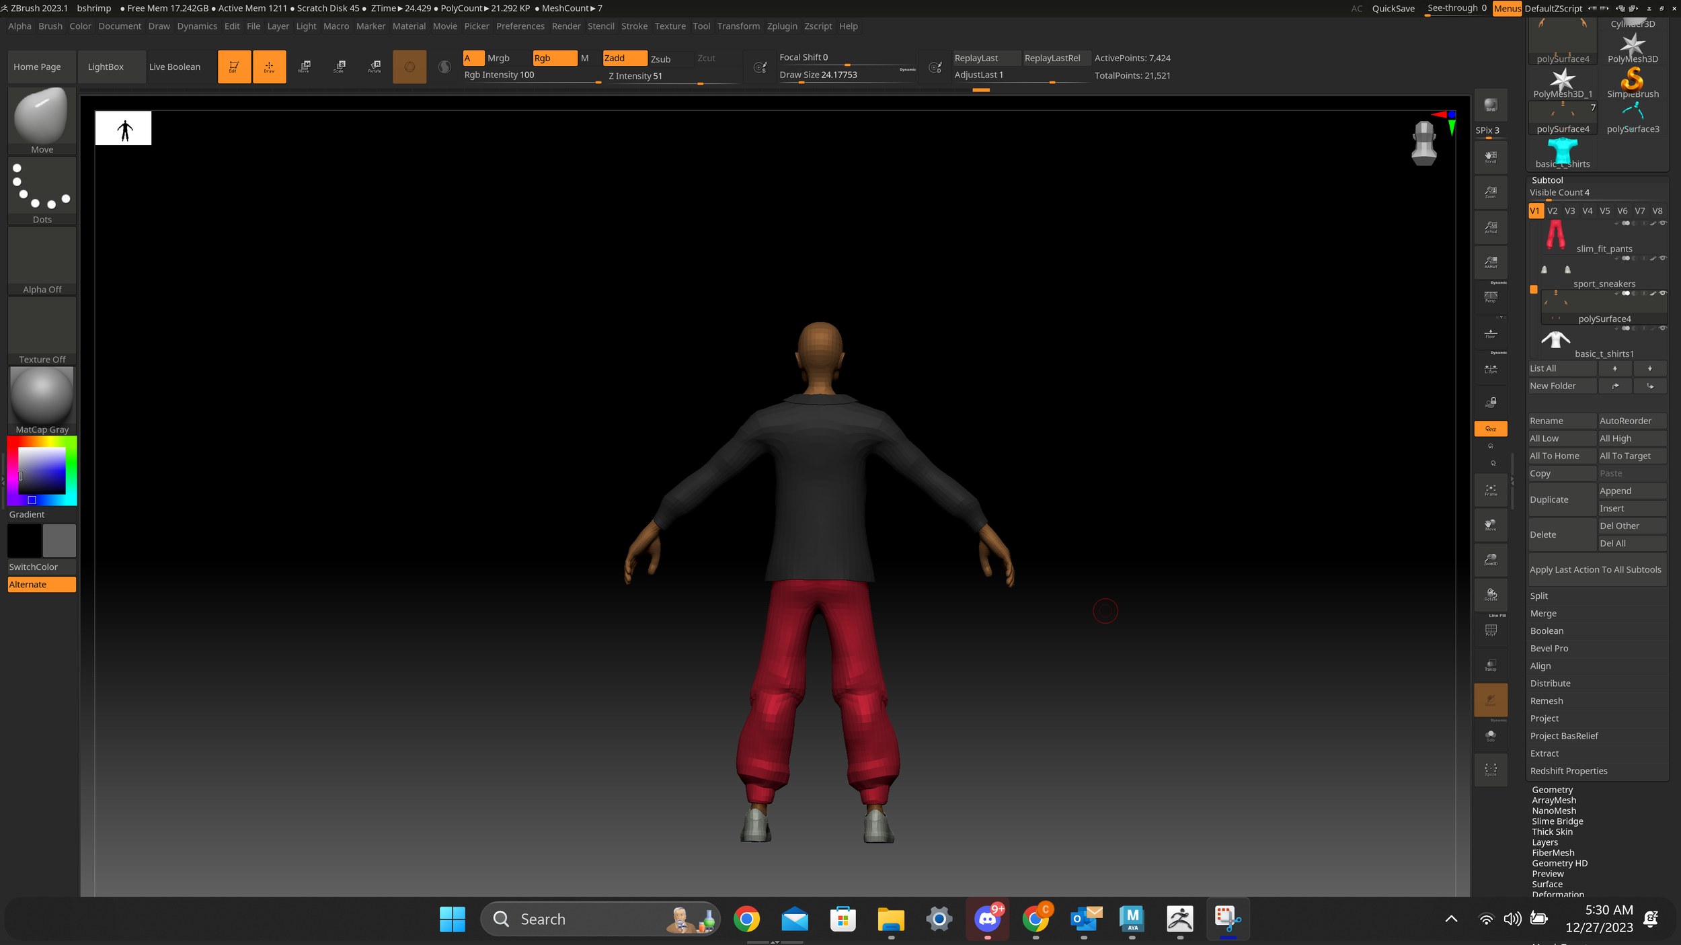This screenshot has height=945, width=1681.
Task: Open File Explorer from the taskbar
Action: point(891,919)
